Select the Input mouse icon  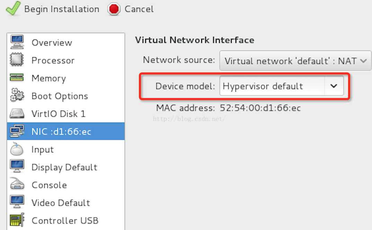[x=17, y=149]
